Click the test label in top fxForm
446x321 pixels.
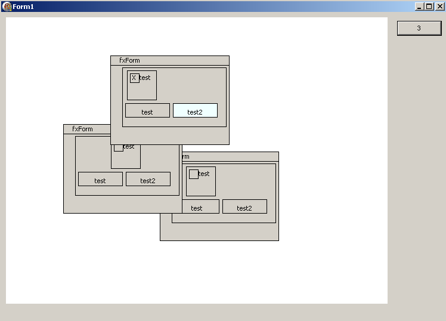(145, 78)
